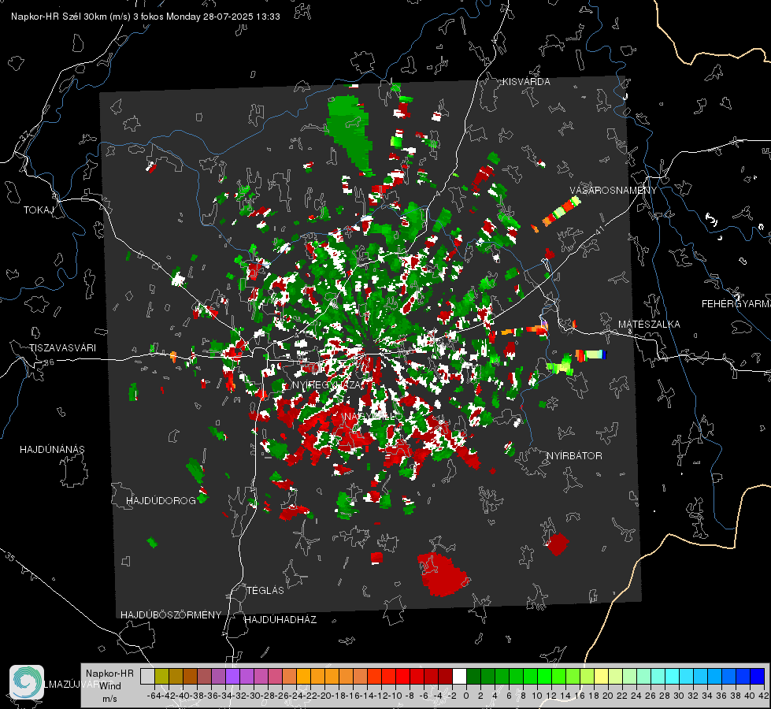Screen dimensions: 771x709
Task: Click road number 41 near Vásárosnamény
Action: point(599,230)
